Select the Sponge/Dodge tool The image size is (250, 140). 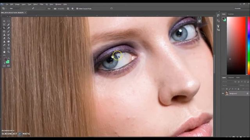pos(9,42)
